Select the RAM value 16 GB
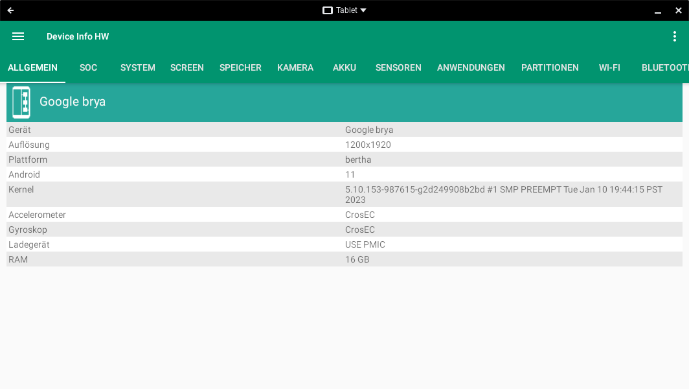This screenshot has height=389, width=689. (357, 259)
